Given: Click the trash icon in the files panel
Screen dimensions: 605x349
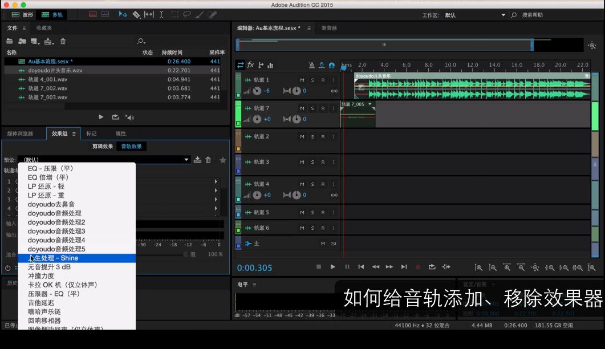Looking at the screenshot, I should coord(63,41).
